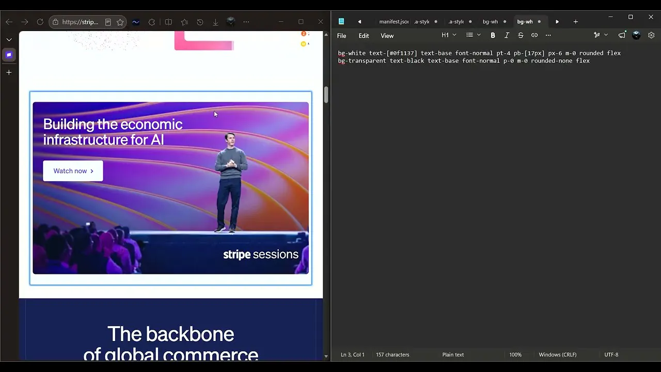Click the Watch now button
The height and width of the screenshot is (372, 661).
[x=73, y=171]
